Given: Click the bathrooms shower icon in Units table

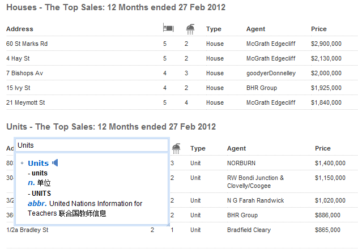Looking at the screenshot, I should pos(176,148).
